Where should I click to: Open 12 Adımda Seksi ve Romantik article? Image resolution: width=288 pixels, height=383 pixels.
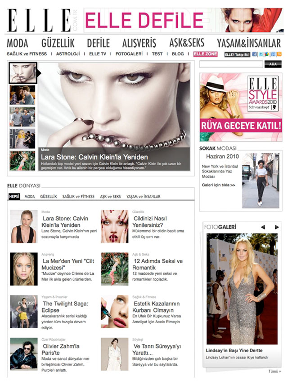(x=157, y=264)
